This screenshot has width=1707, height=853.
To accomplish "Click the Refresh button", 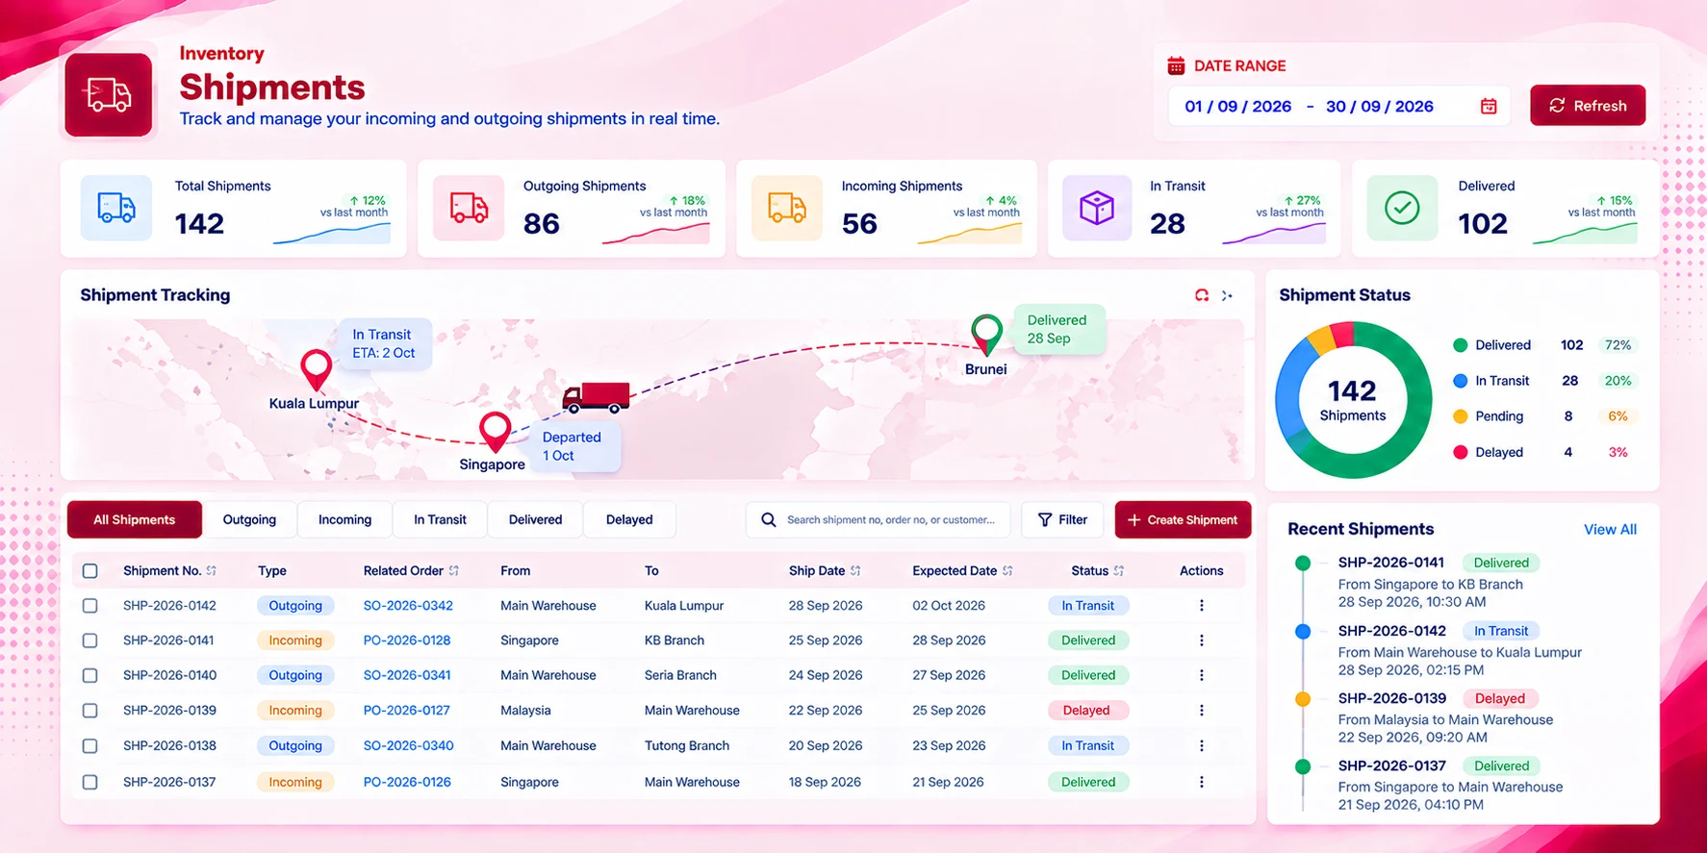I will (1588, 106).
